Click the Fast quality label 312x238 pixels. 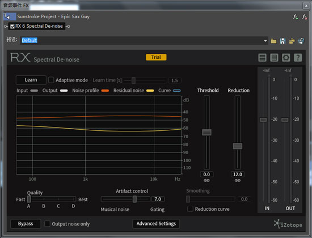(20, 199)
